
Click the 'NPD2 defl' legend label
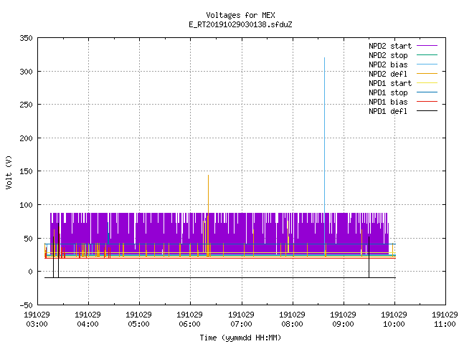click(x=388, y=74)
